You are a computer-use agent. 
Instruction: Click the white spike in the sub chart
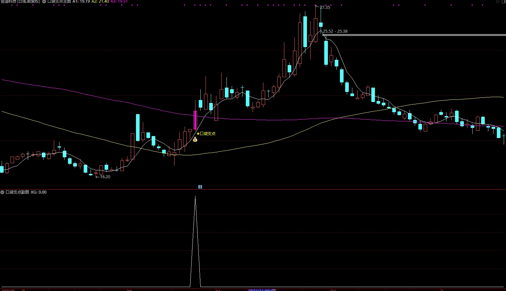tap(195, 241)
